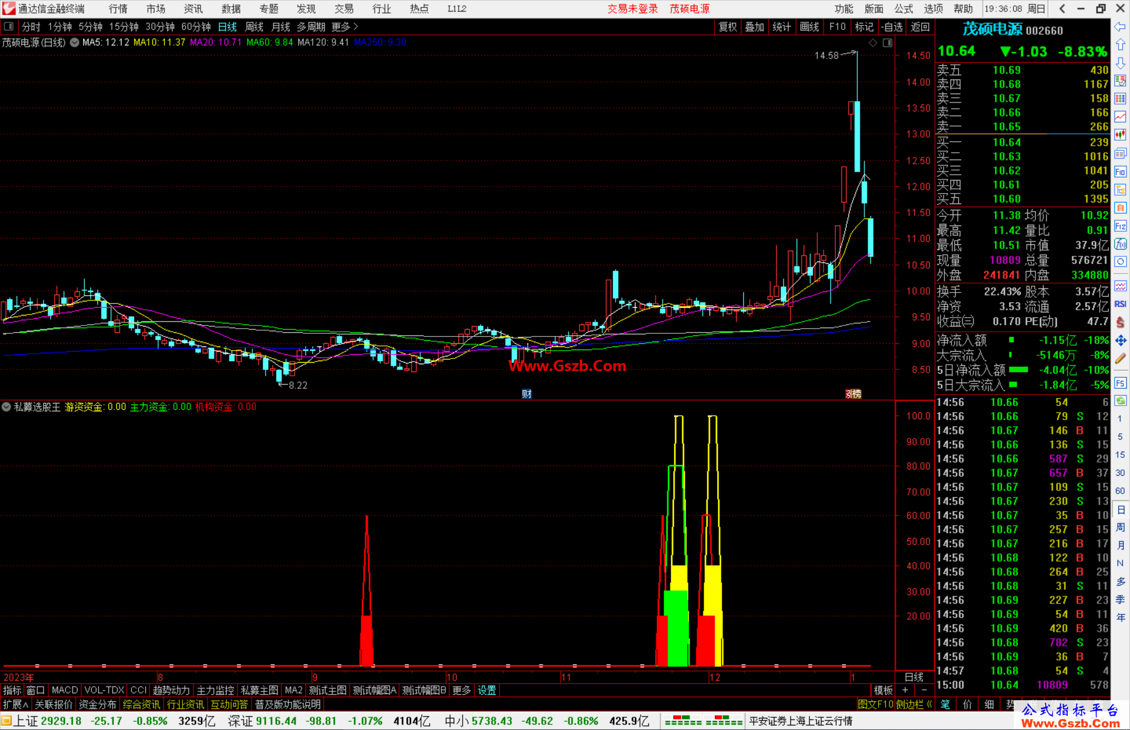
Task: Select the RSI indicator icon
Action: tap(1120, 304)
